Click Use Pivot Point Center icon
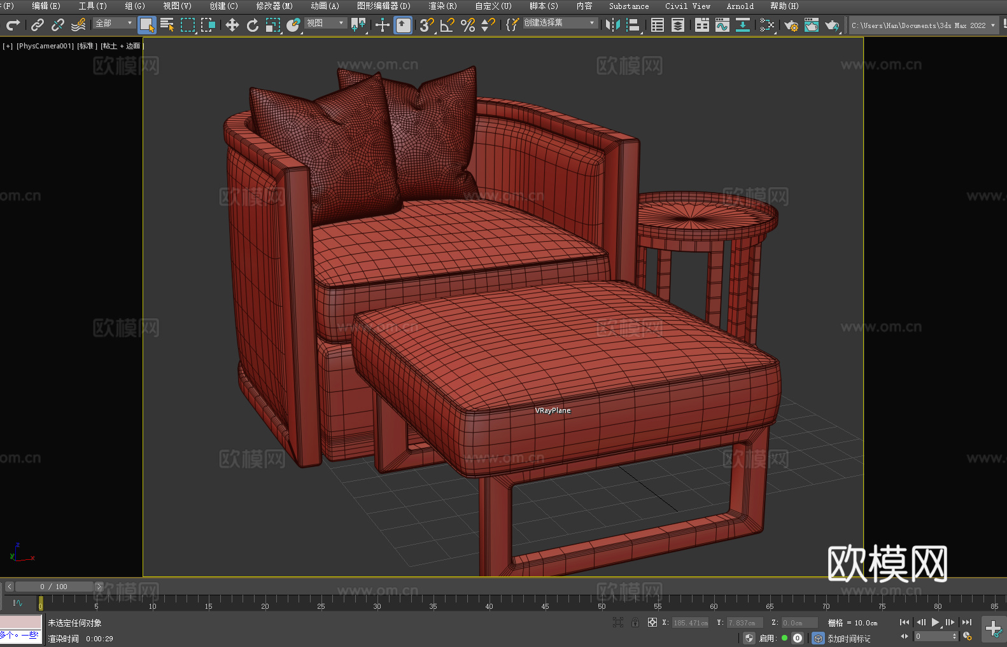Image resolution: width=1007 pixels, height=647 pixels. 358,25
